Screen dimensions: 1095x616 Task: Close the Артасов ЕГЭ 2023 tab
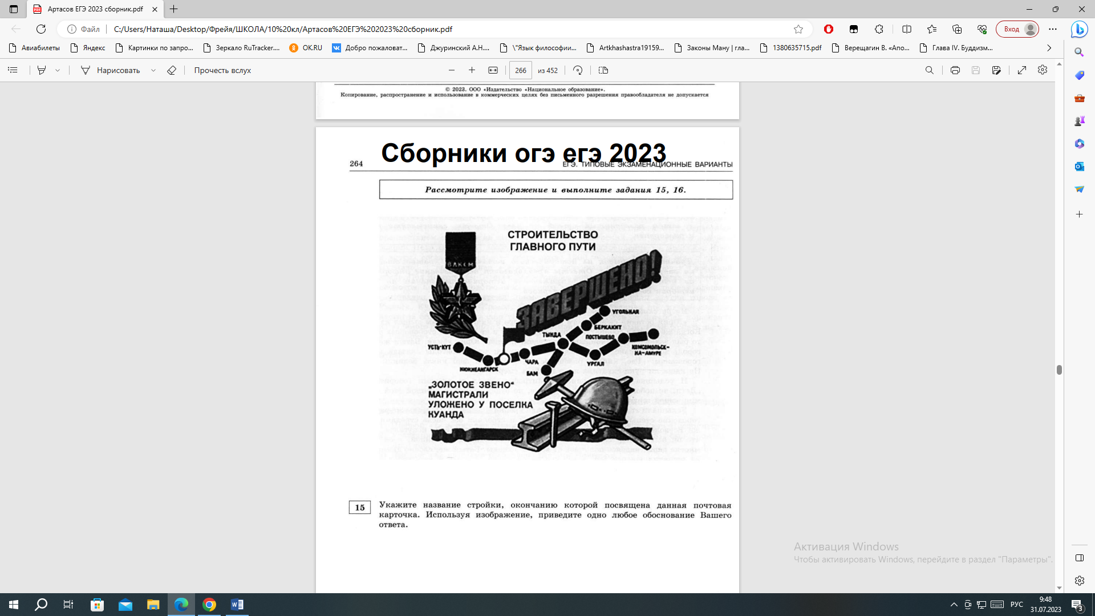155,9
